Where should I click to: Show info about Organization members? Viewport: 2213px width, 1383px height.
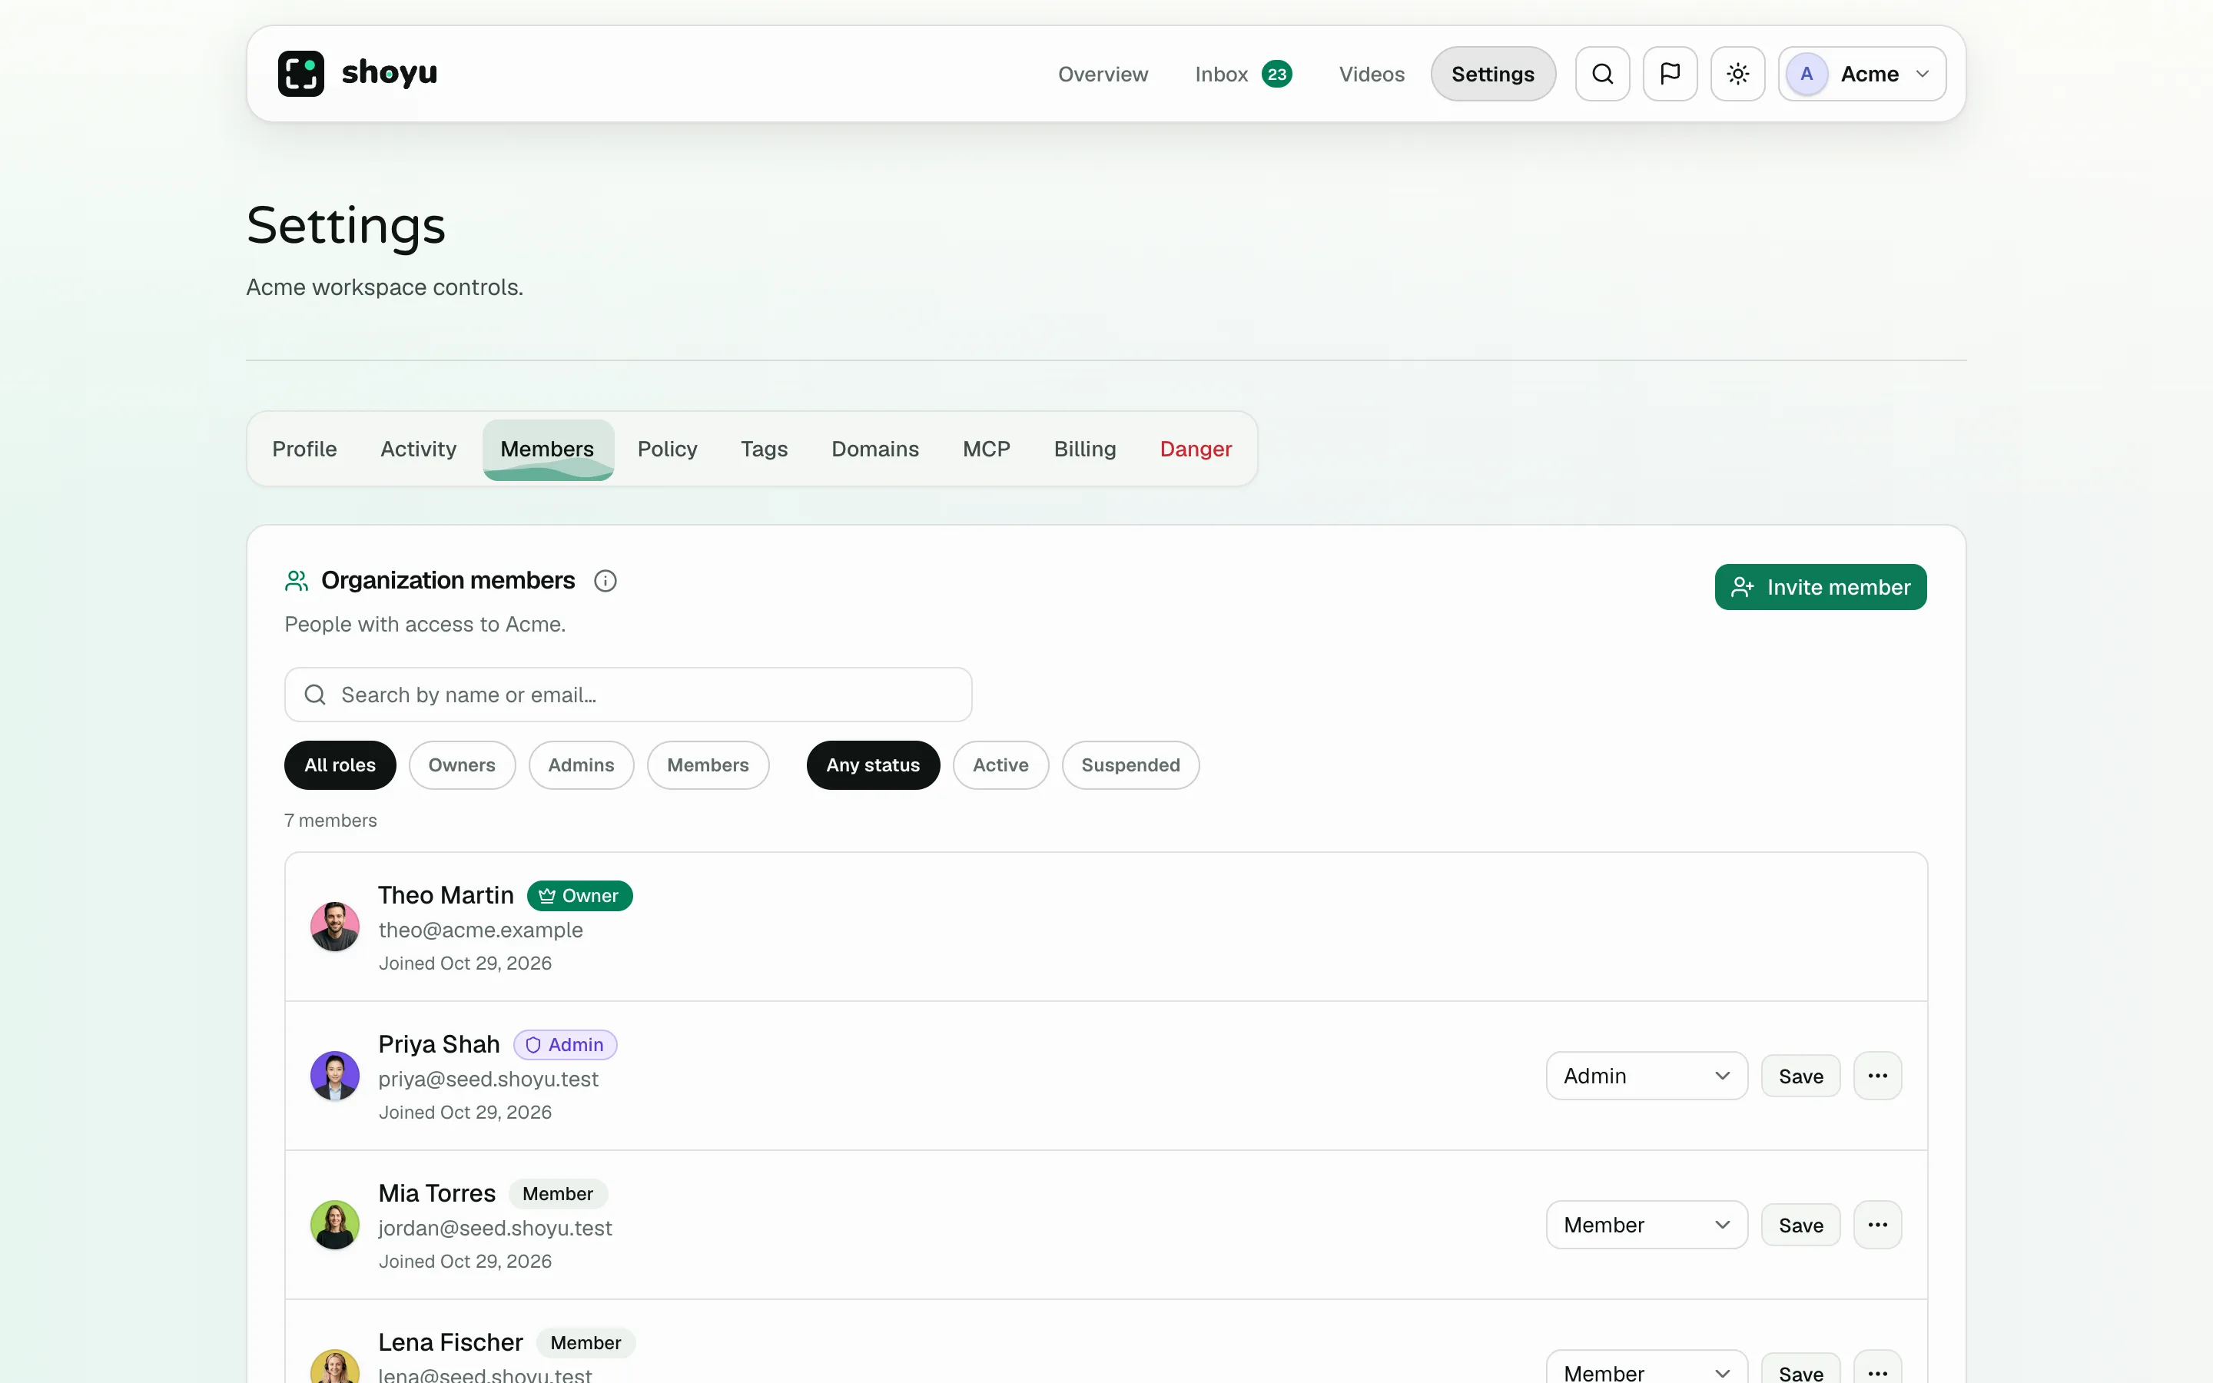(x=606, y=581)
